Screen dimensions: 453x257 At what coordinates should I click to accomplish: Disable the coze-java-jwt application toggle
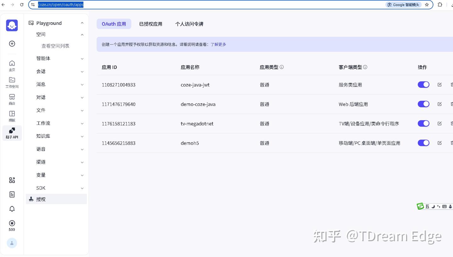coord(423,84)
